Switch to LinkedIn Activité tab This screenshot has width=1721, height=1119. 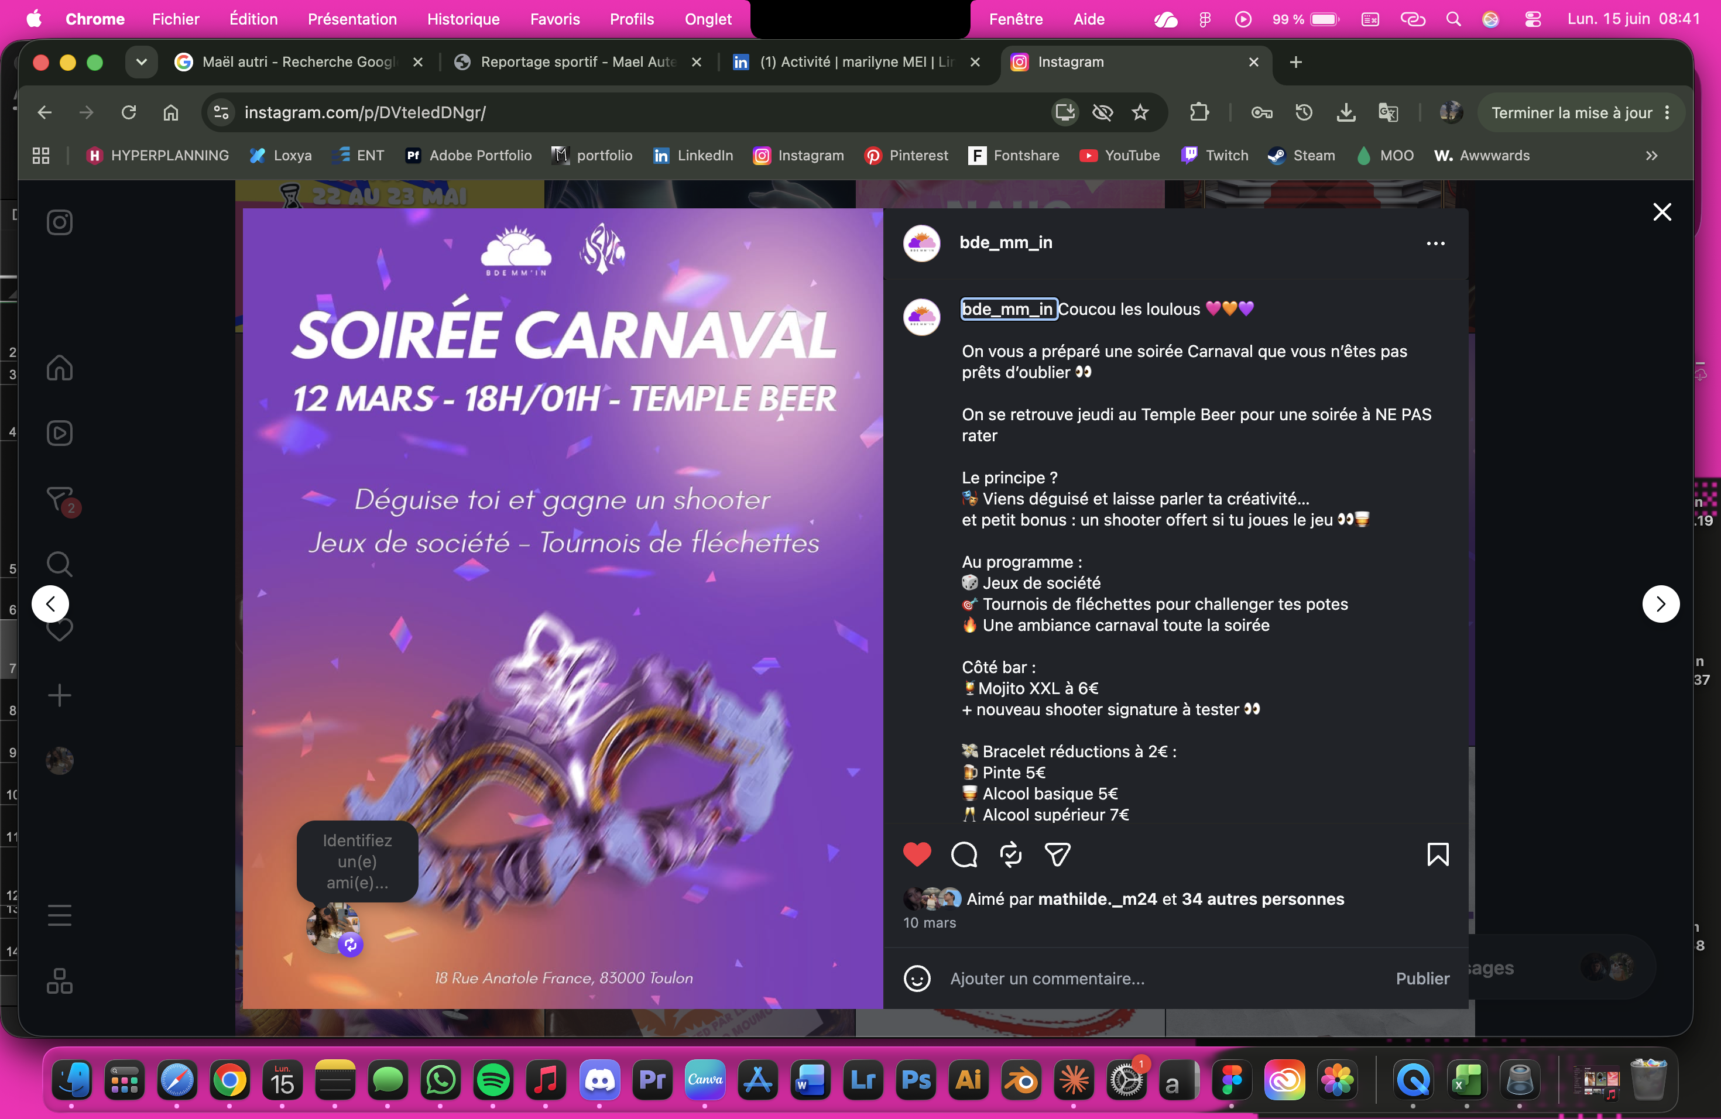(x=856, y=62)
